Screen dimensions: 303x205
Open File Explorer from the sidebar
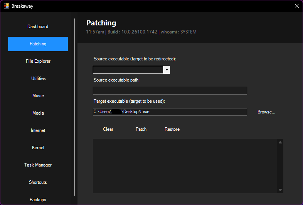38,61
